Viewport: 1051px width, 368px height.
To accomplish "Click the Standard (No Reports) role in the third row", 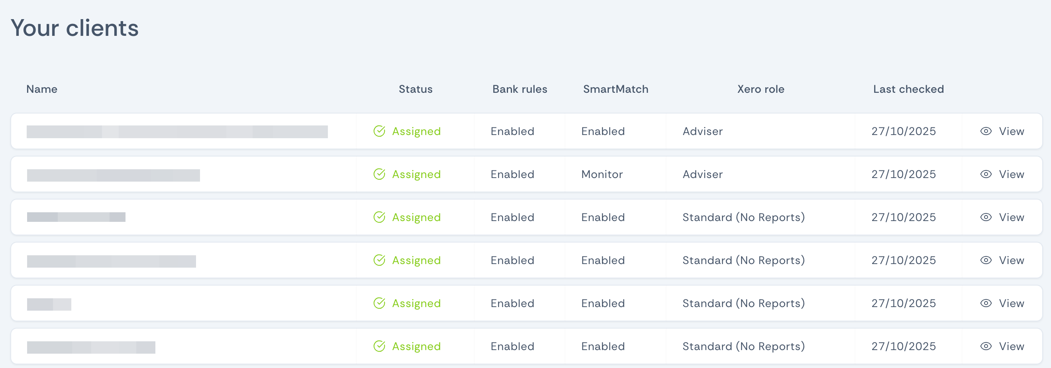I will (743, 217).
